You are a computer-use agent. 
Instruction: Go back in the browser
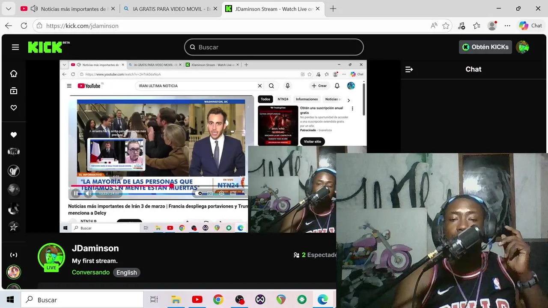pos(9,26)
